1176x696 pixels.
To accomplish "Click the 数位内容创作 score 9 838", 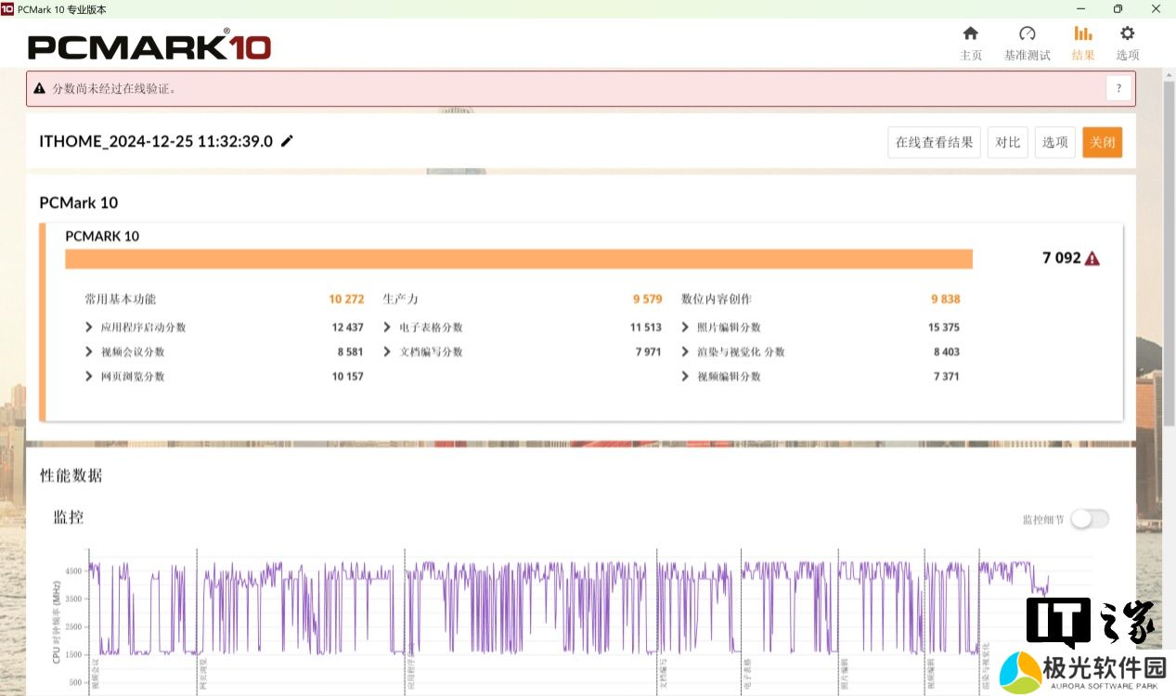I will (x=946, y=299).
